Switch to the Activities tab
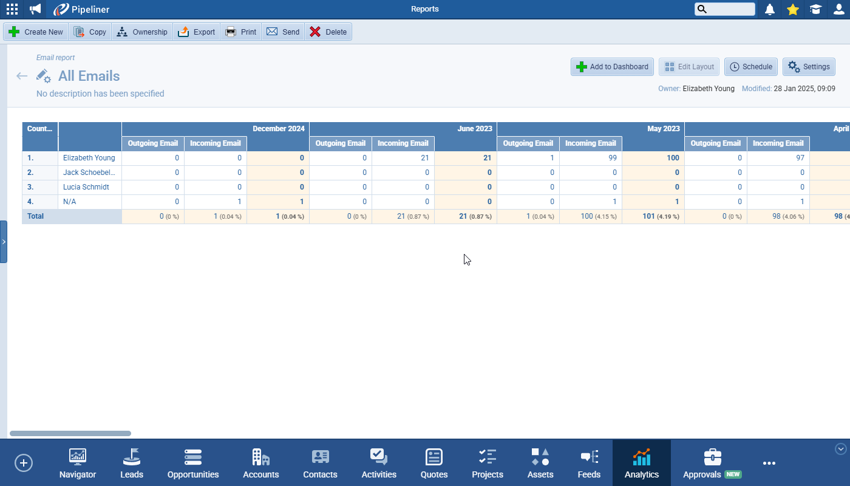This screenshot has height=486, width=850. 379,464
